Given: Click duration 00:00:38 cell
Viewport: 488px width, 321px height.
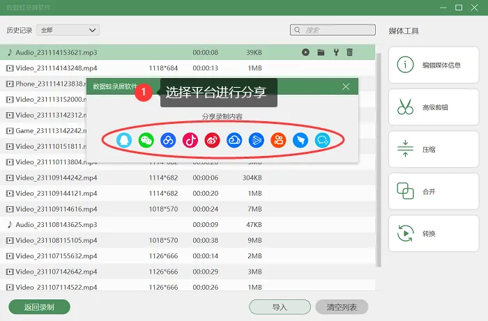Looking at the screenshot, I should tap(206, 240).
